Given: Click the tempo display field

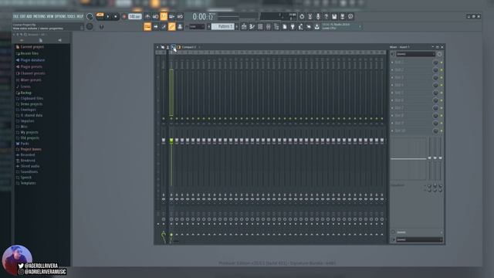Looking at the screenshot, I should [x=135, y=16].
